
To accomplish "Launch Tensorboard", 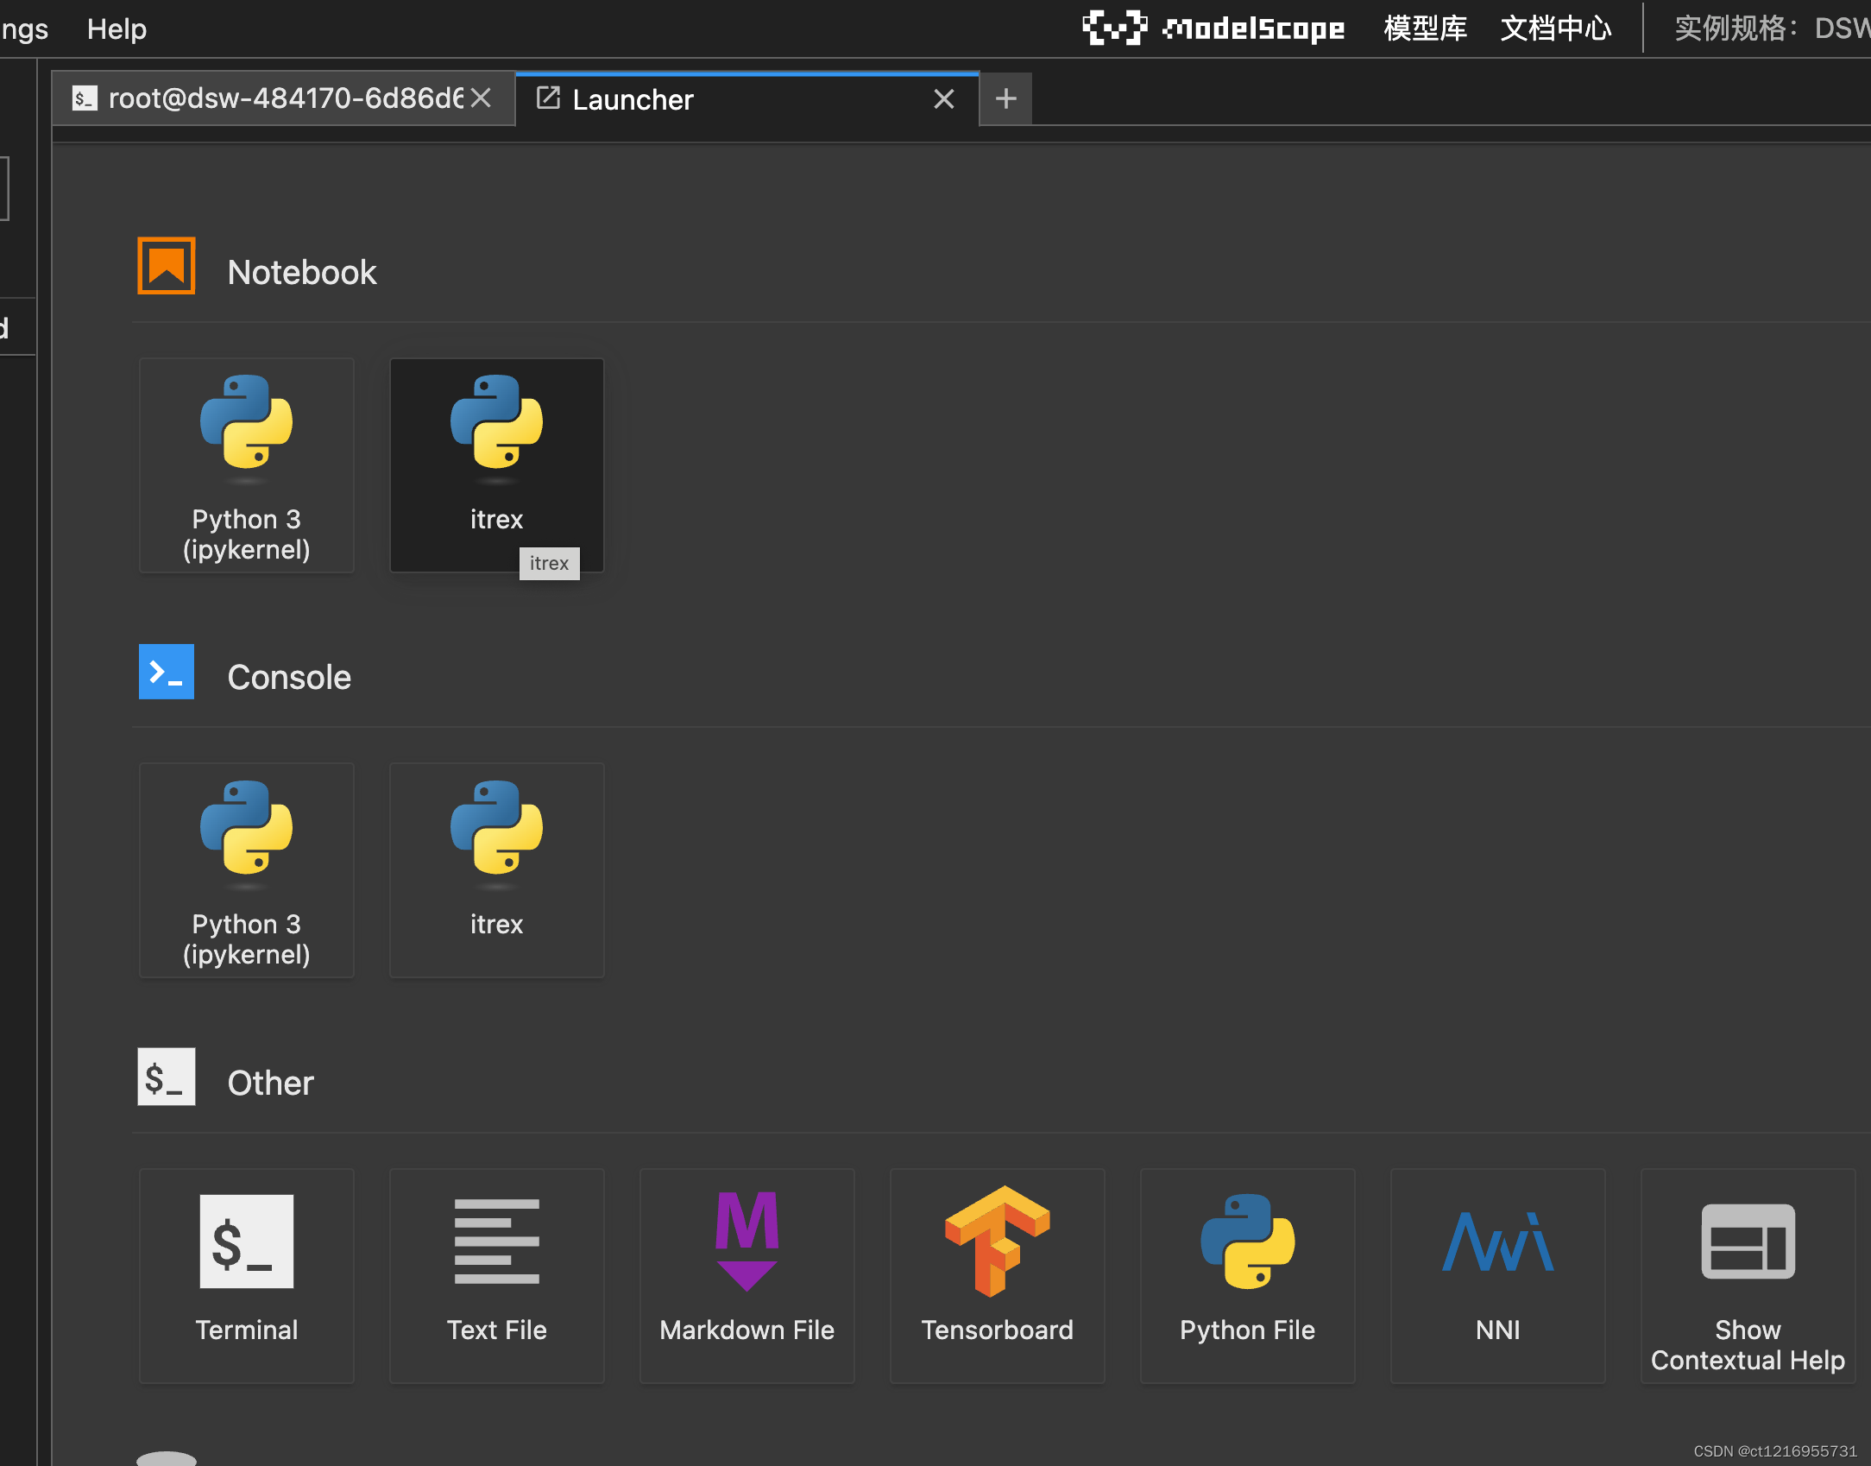I will (x=997, y=1275).
